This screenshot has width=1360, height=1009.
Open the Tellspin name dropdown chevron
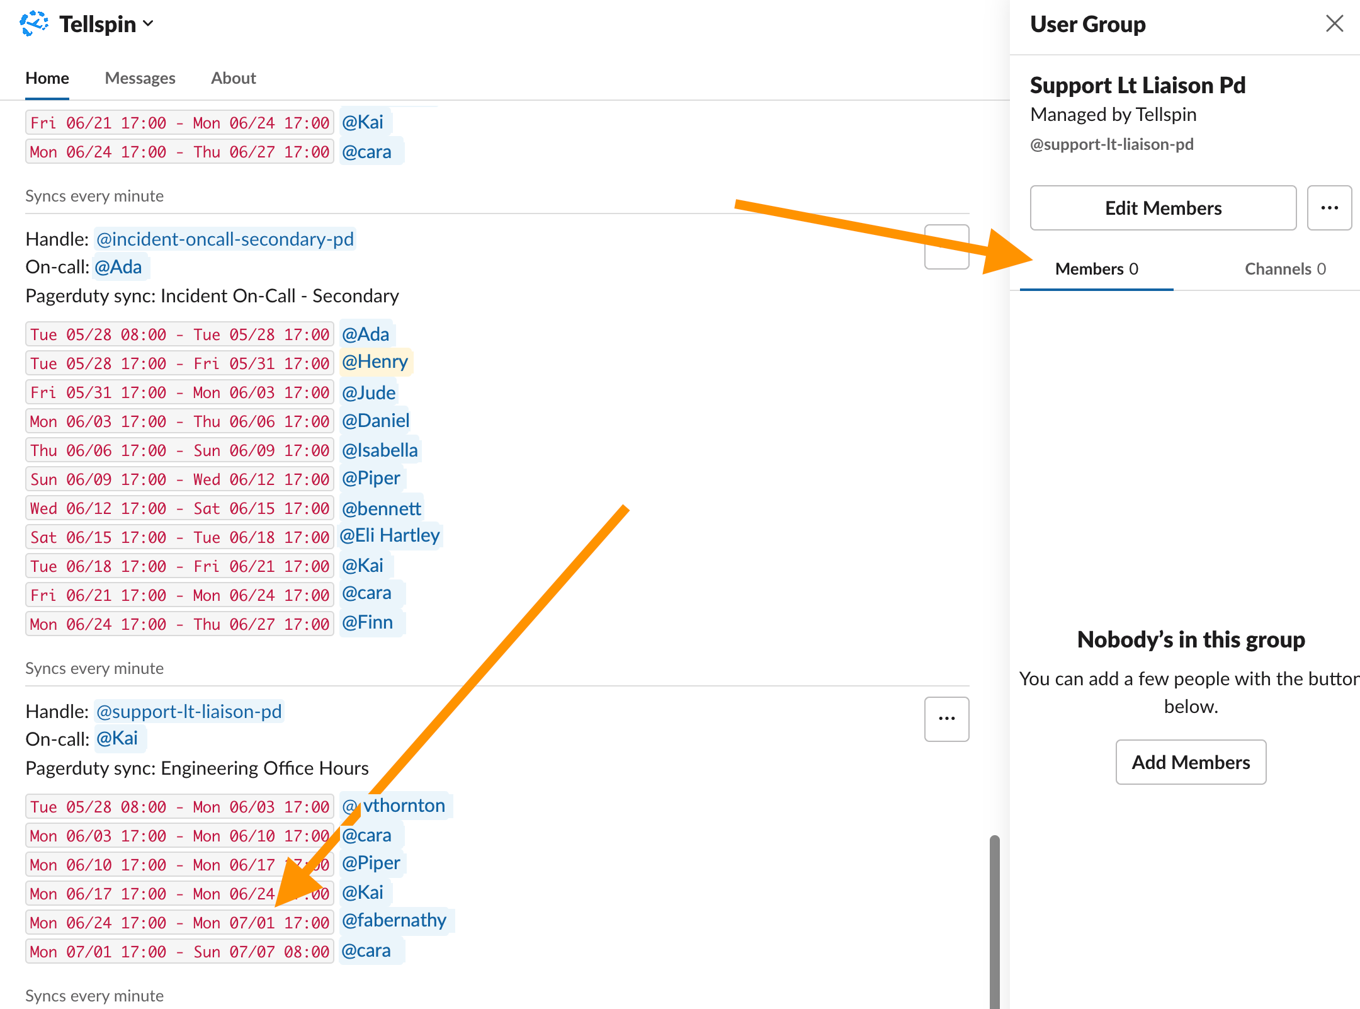(148, 24)
